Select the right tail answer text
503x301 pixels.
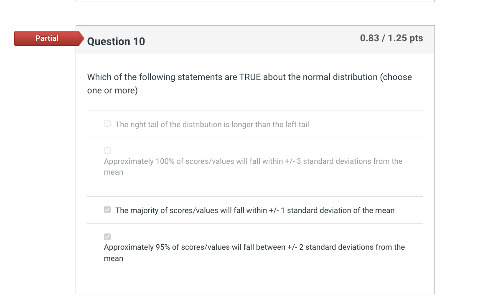[x=212, y=124]
